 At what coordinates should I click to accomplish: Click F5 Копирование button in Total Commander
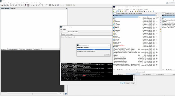tap(147, 74)
